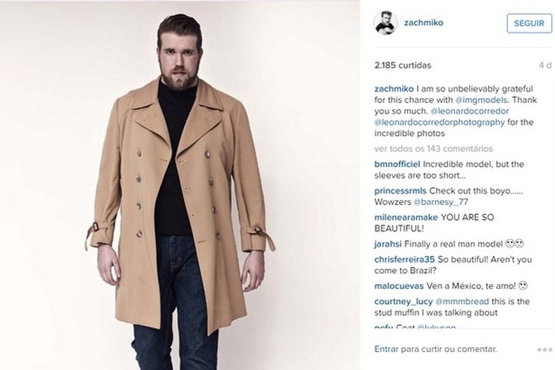Open the @imgmodels mention in caption
This screenshot has height=370, width=555.
(481, 100)
